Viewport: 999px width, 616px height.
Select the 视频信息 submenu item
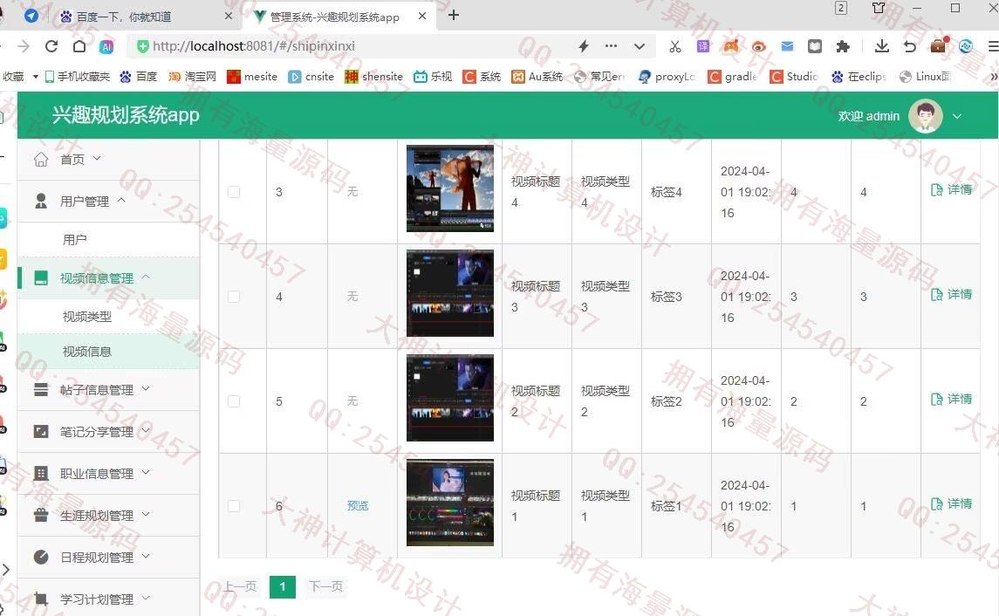108,351
